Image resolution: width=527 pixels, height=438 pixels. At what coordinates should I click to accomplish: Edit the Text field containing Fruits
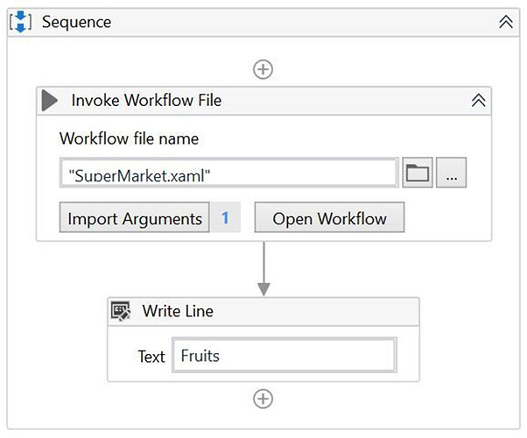pyautogui.click(x=285, y=356)
